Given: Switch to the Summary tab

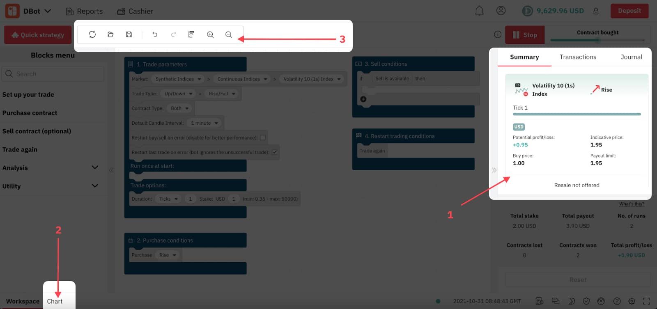Looking at the screenshot, I should [524, 57].
